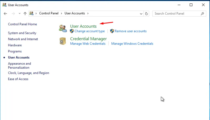The height and width of the screenshot is (120, 210).
Task: Go to Network and Internet category
Action: (x=23, y=39)
